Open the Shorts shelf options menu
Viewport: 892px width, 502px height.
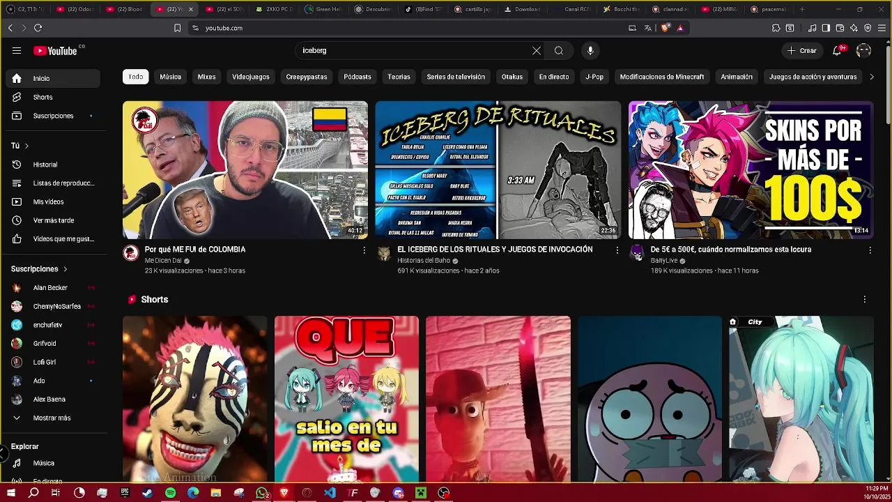click(865, 299)
